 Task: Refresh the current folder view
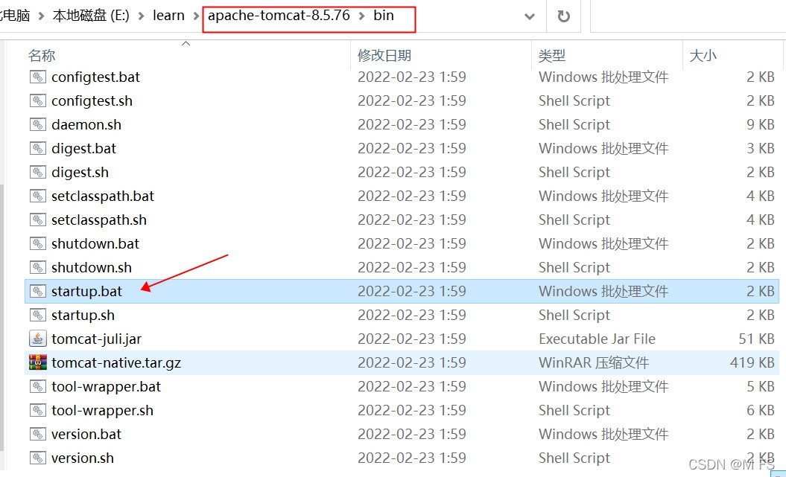coord(564,16)
